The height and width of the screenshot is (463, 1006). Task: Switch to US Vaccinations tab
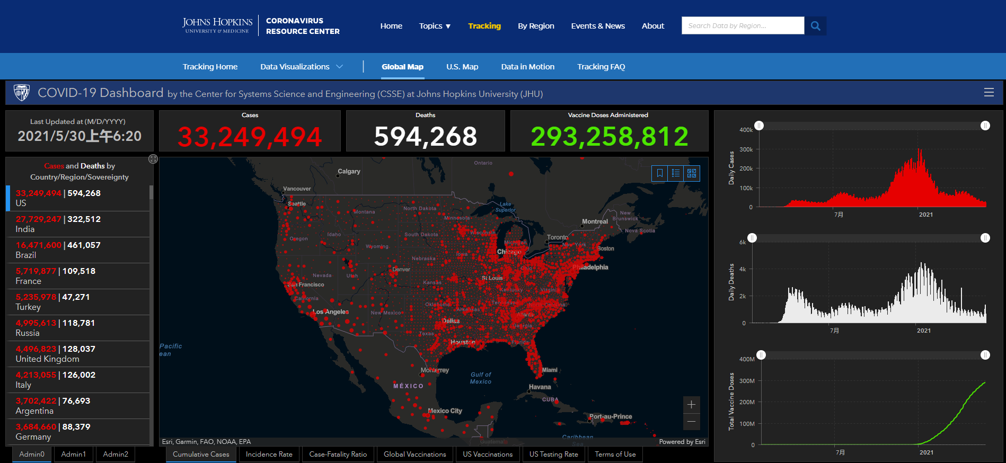click(488, 455)
